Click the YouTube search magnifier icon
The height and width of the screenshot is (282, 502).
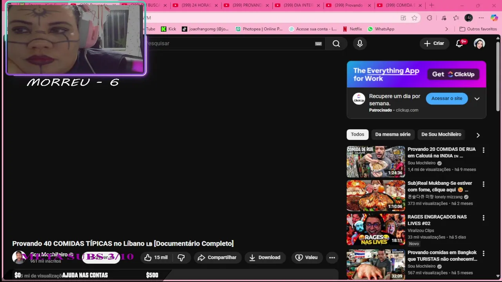[336, 43]
